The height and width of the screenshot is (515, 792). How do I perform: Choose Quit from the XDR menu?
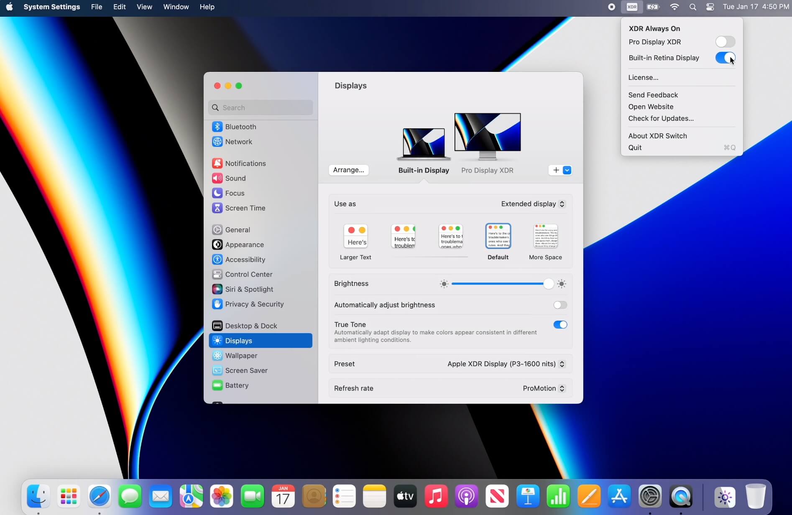pos(635,148)
